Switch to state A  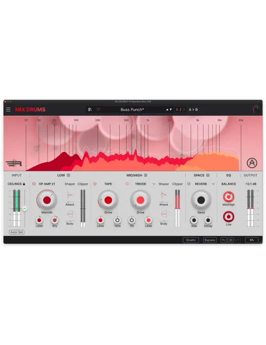tap(177, 109)
